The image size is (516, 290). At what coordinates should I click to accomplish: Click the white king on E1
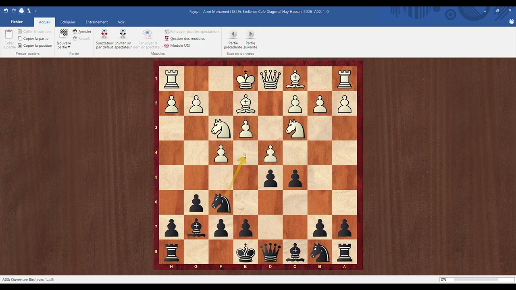tap(246, 79)
